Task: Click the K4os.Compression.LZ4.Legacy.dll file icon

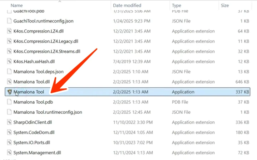Action: 9,41
